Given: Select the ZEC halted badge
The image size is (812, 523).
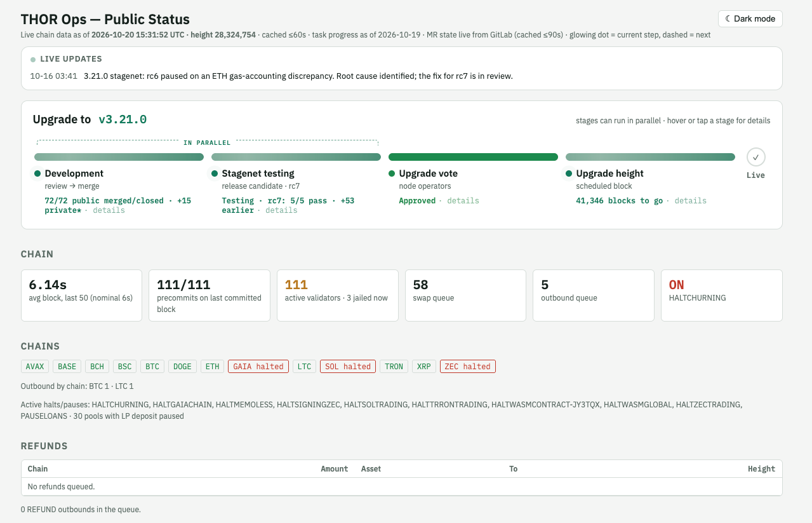Looking at the screenshot, I should [x=468, y=367].
